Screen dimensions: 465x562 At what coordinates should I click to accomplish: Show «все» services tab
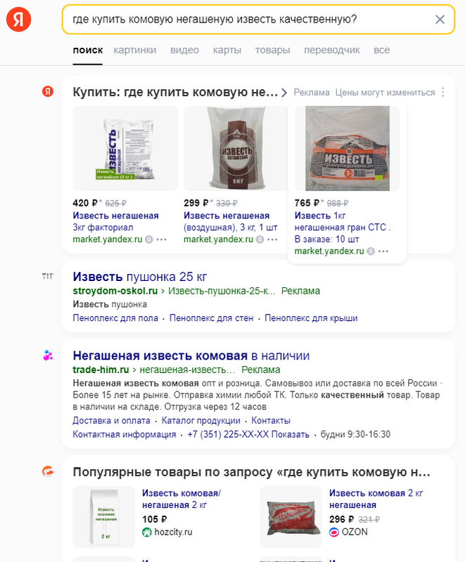(x=382, y=50)
